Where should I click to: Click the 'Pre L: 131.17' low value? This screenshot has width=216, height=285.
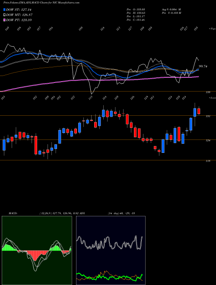136,16
